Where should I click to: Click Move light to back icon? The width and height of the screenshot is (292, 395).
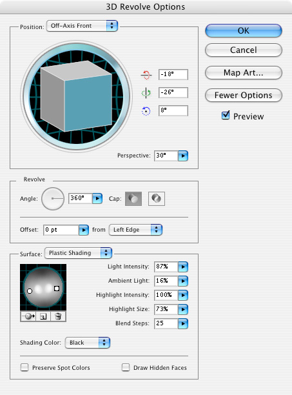click(28, 316)
